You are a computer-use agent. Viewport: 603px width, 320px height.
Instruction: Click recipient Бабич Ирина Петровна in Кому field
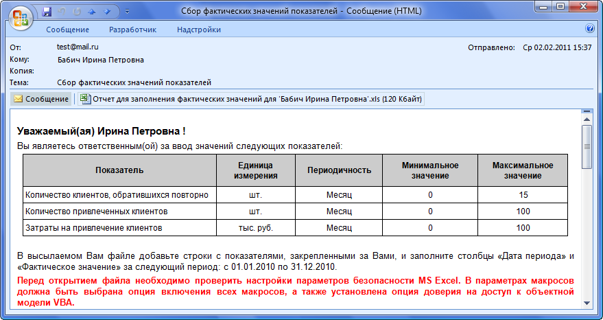(x=101, y=60)
